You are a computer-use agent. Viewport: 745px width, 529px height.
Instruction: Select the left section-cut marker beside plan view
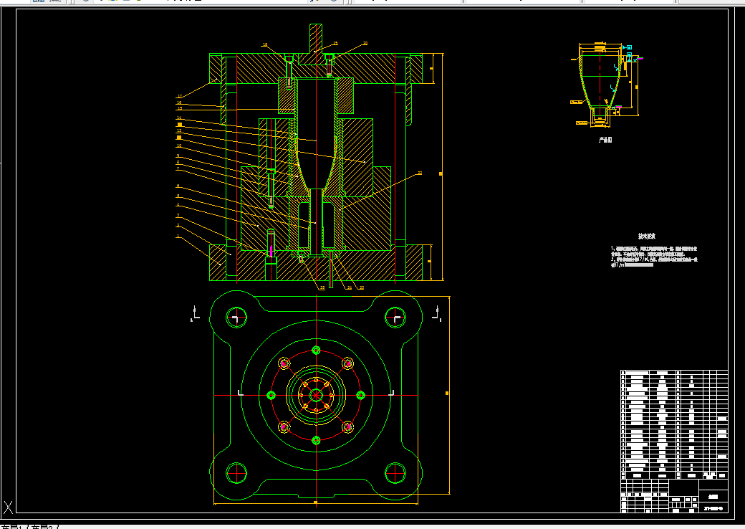click(195, 314)
